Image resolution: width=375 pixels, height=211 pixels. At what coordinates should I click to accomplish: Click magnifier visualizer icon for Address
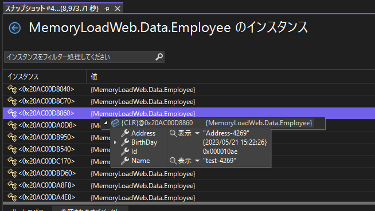pos(173,133)
